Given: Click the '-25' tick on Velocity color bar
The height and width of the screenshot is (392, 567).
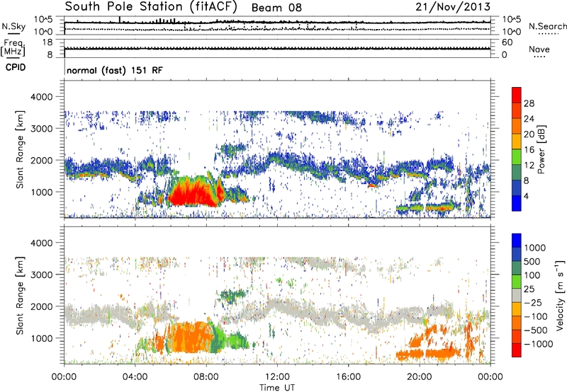Looking at the screenshot, I should click(x=534, y=302).
